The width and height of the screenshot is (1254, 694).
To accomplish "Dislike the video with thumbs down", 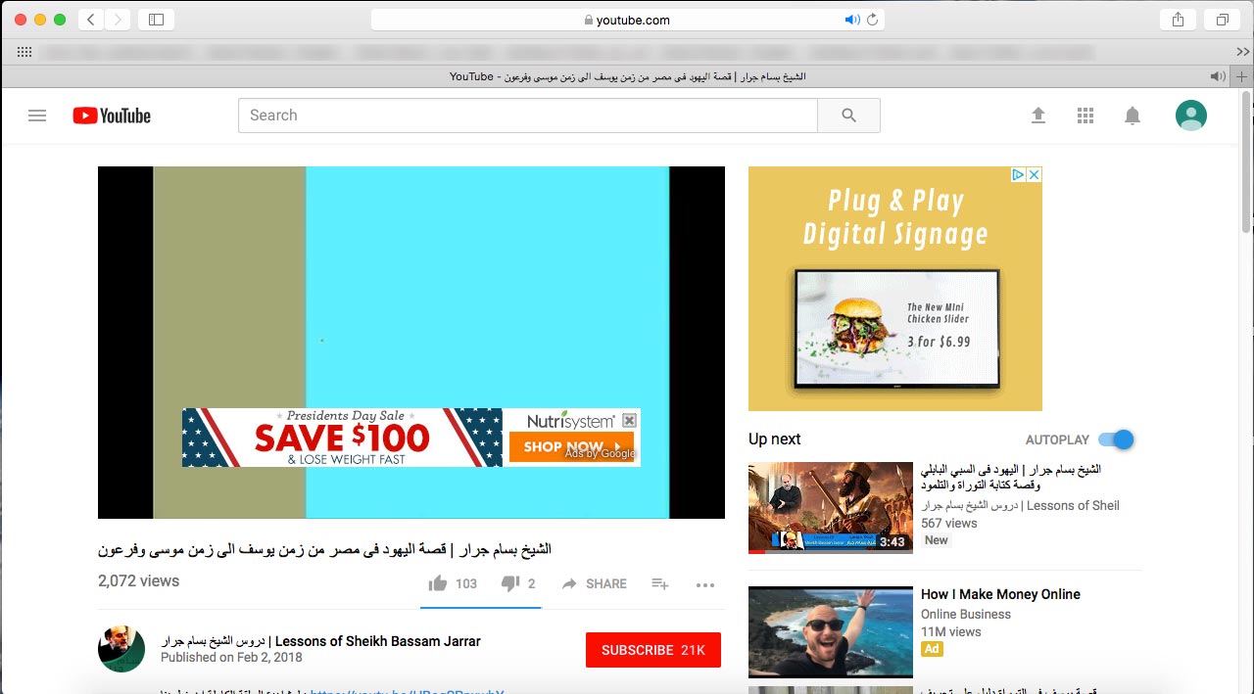I will coord(509,583).
